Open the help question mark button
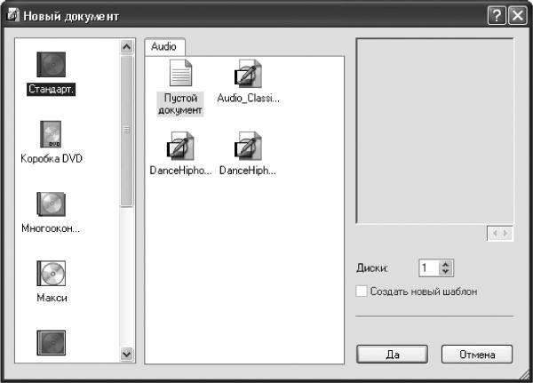This screenshot has height=383, width=533. pyautogui.click(x=497, y=16)
